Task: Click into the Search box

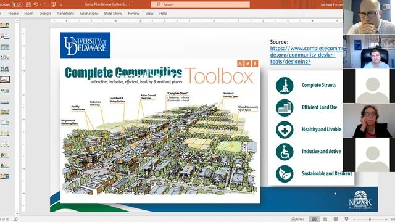Action: 200,4
